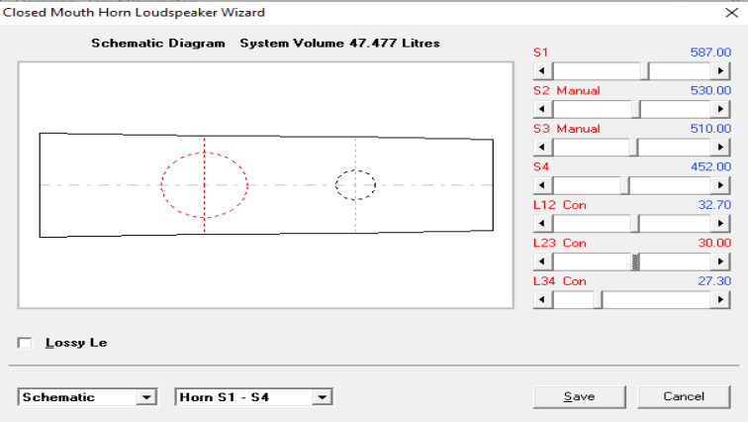The width and height of the screenshot is (748, 422).
Task: Click the L23 Con slider thumb
Action: click(635, 262)
